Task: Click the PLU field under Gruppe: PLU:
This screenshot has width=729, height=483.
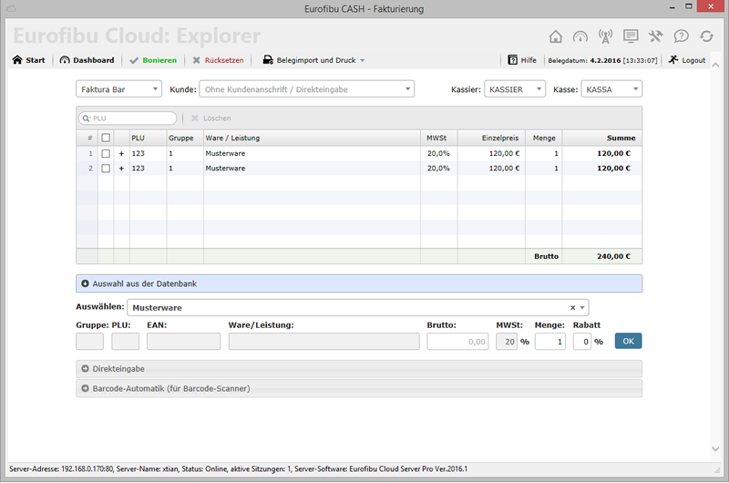Action: coord(125,342)
